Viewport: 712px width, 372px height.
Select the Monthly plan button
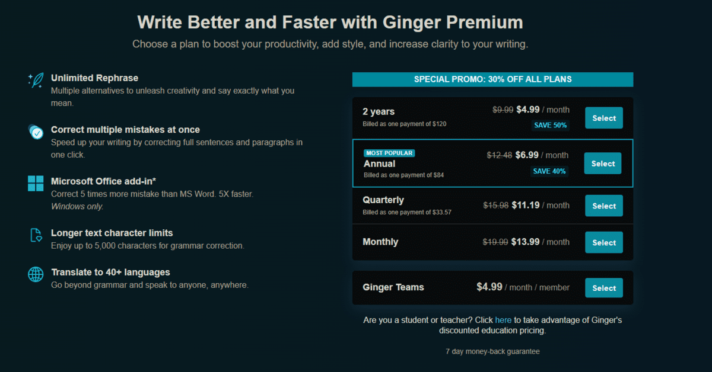604,242
